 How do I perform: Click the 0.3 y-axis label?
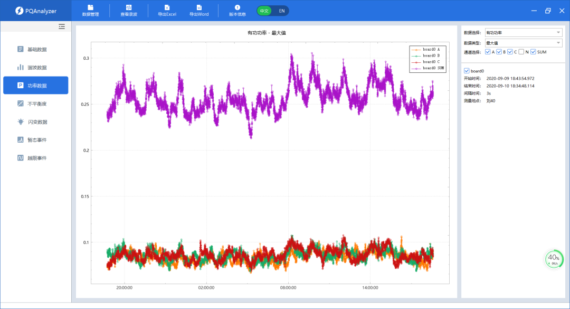click(86, 58)
